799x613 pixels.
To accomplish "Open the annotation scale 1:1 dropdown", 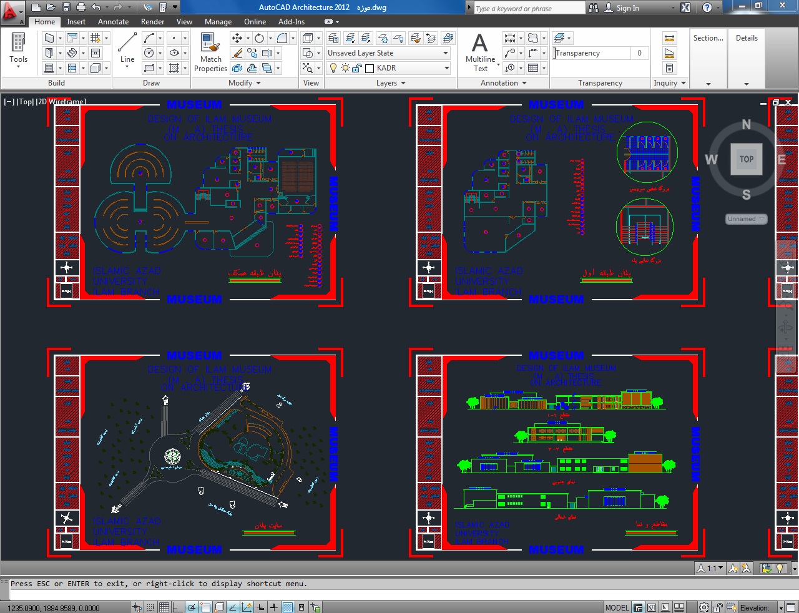I will 711,568.
